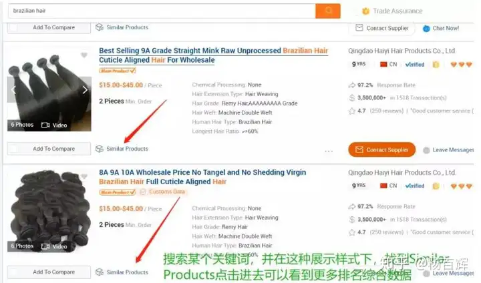This screenshot has height=283, width=481.
Task: Show previous photo with left arrow on thumbnail
Action: (x=13, y=90)
